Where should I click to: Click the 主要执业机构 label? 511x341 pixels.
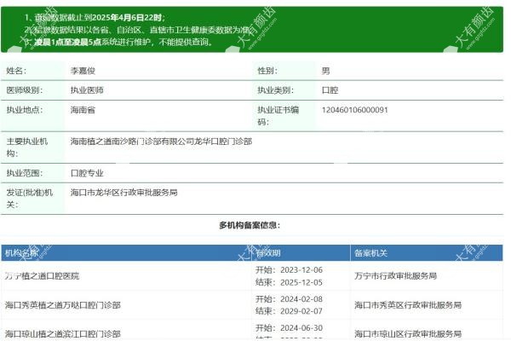(27, 147)
